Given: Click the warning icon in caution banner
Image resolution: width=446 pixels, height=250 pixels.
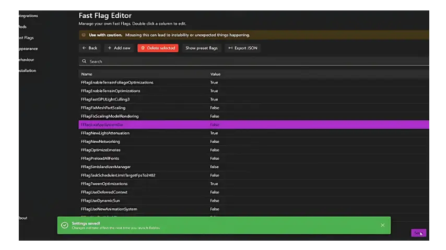Looking at the screenshot, I should click(84, 35).
